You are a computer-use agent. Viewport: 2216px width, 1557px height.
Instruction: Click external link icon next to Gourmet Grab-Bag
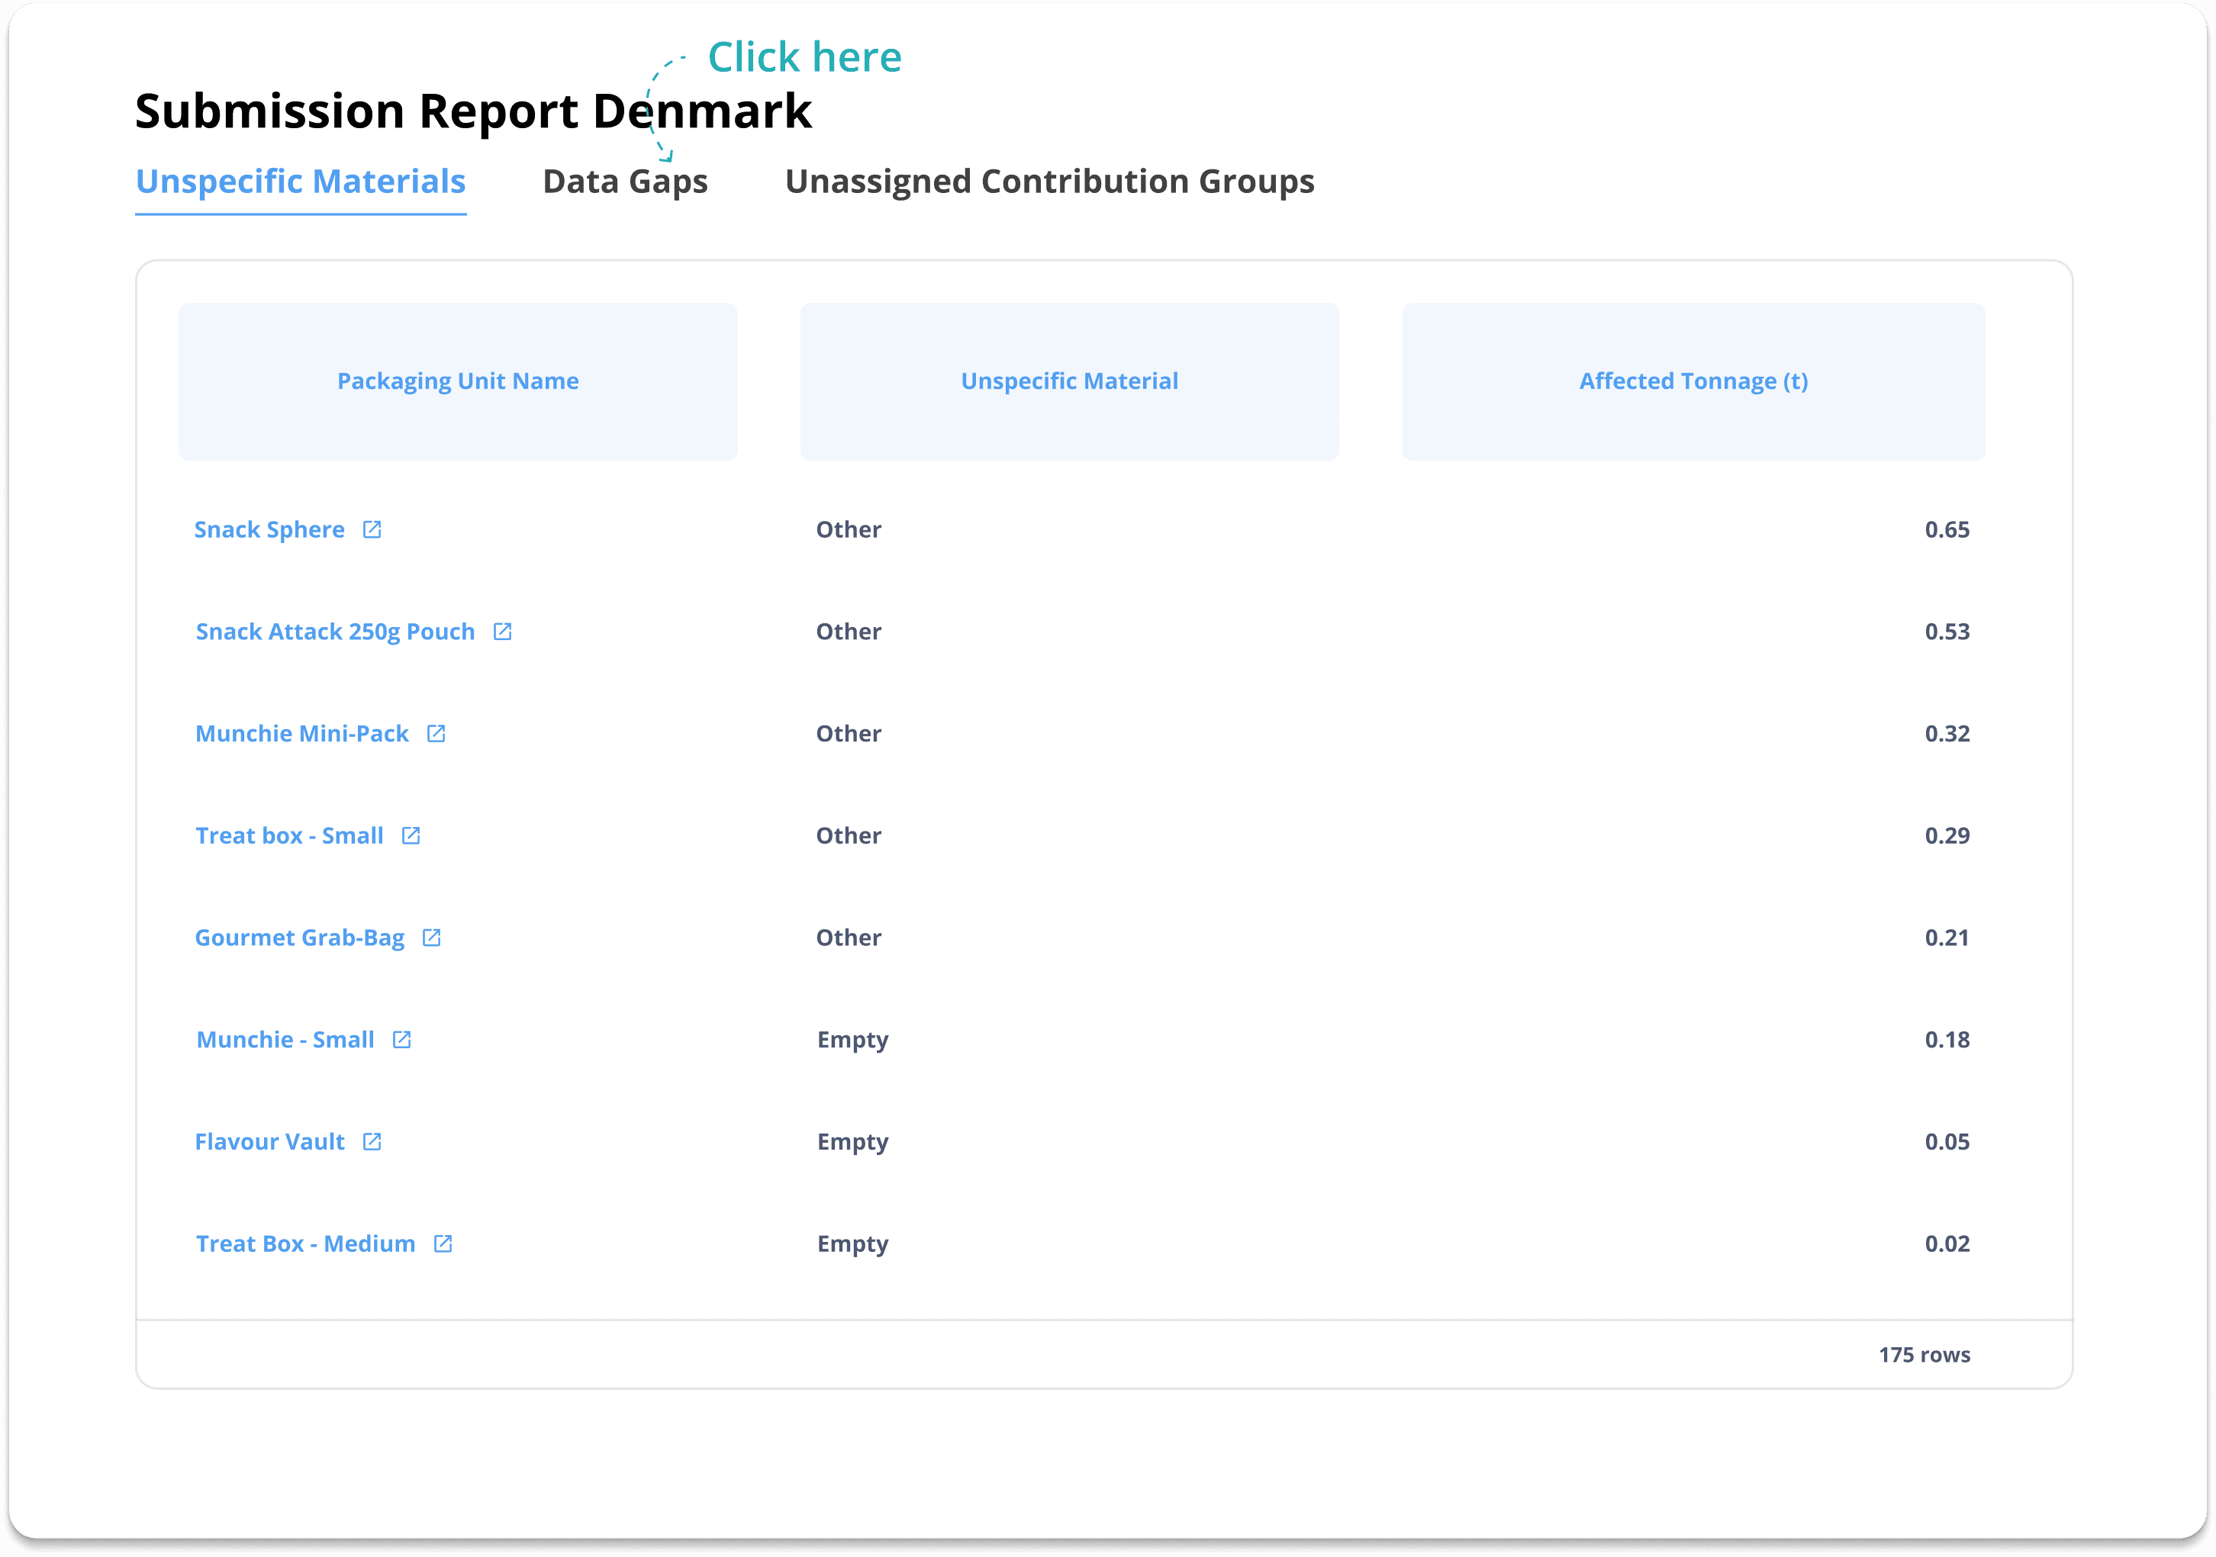tap(431, 938)
